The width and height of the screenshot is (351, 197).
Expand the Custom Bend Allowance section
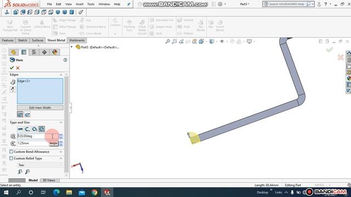[x=61, y=152]
